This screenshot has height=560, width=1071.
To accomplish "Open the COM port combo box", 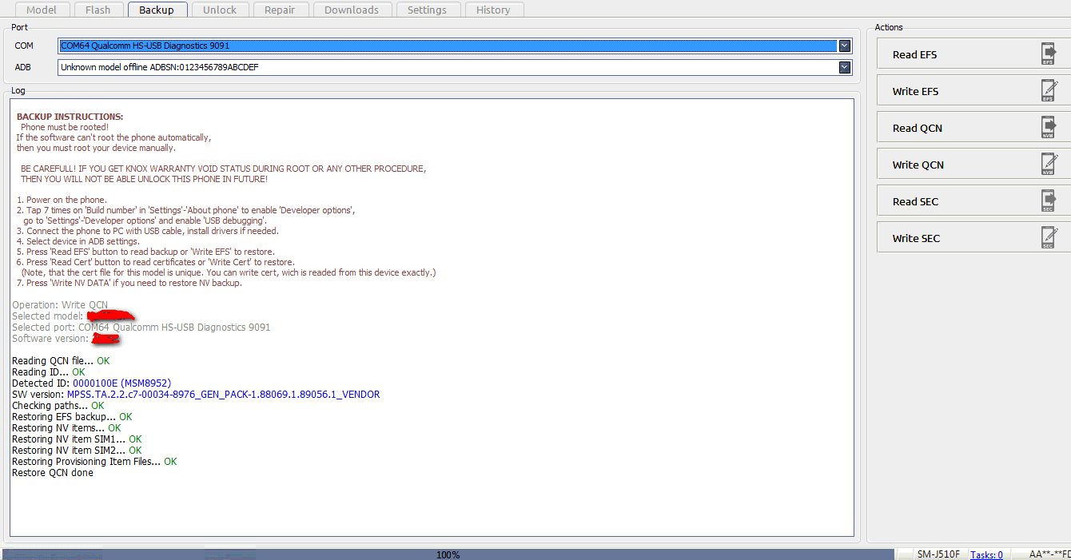I will tap(455, 46).
